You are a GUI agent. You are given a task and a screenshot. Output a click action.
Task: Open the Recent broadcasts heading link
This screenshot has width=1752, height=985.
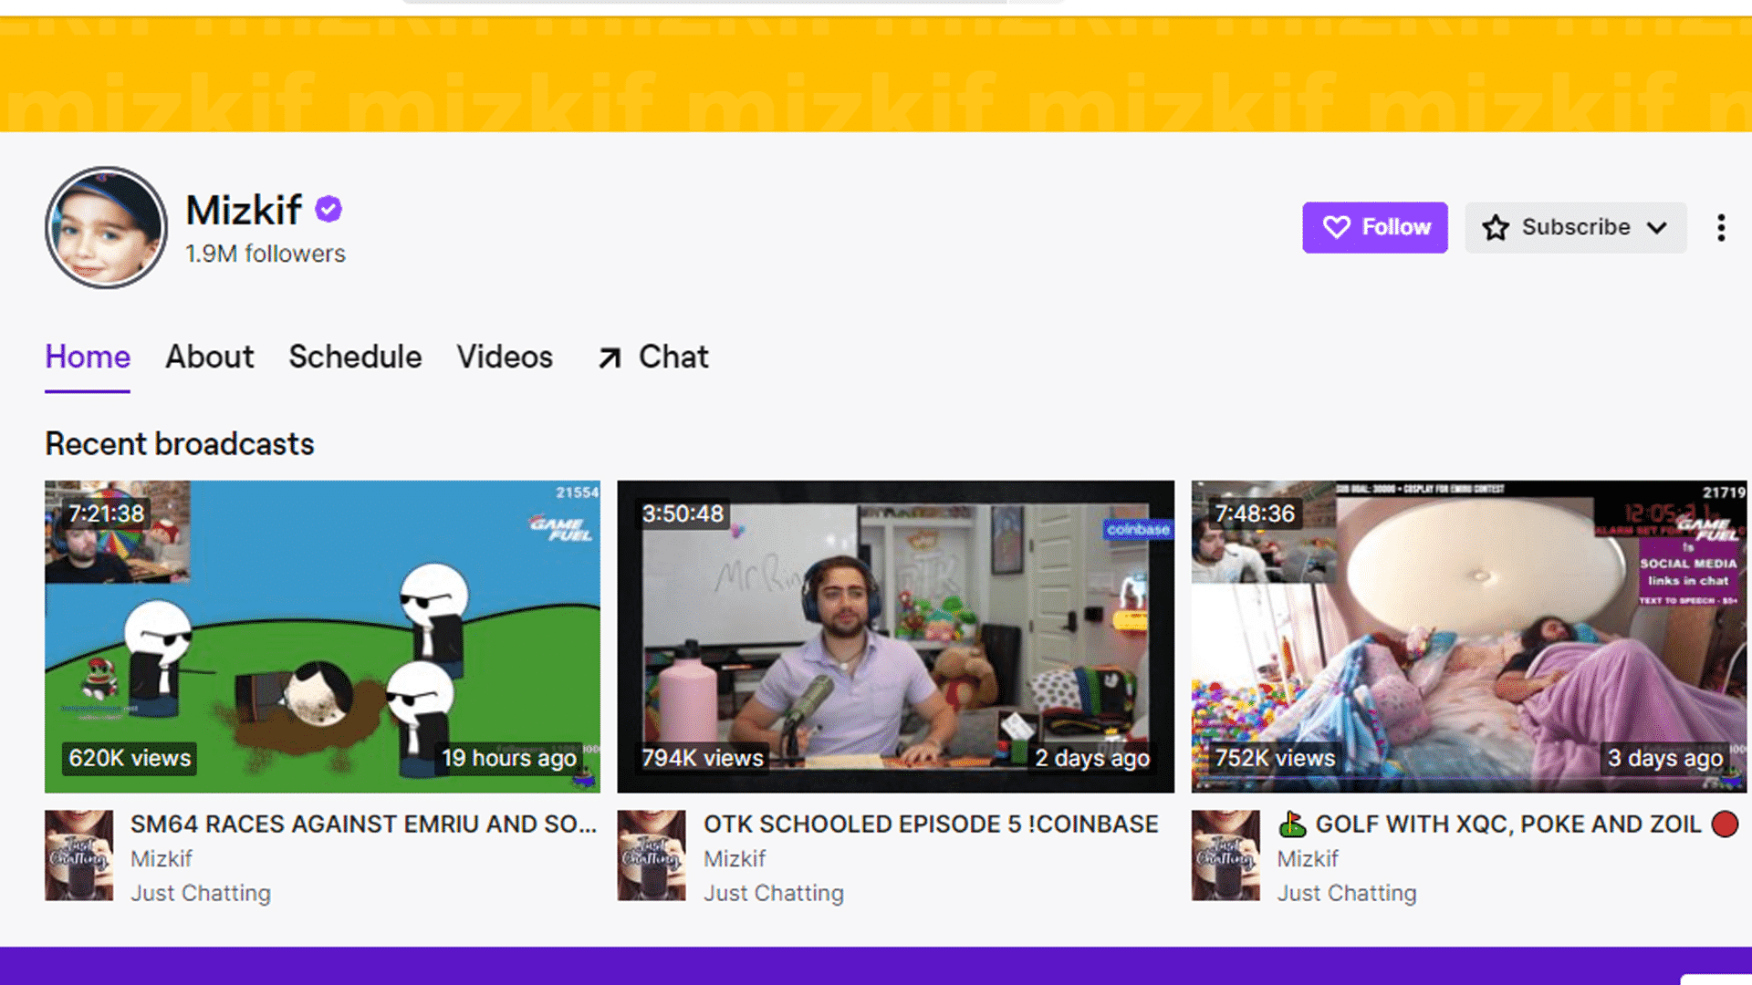click(x=180, y=444)
